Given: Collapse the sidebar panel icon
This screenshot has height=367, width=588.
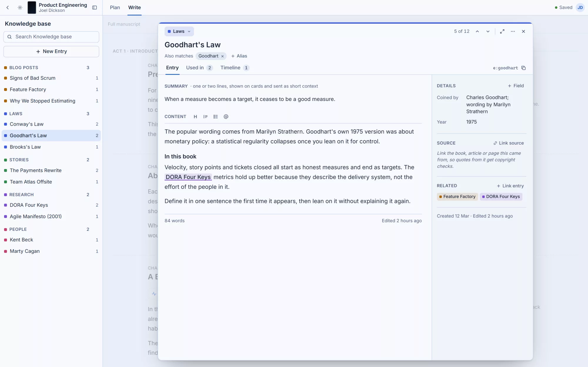Looking at the screenshot, I should [x=95, y=8].
